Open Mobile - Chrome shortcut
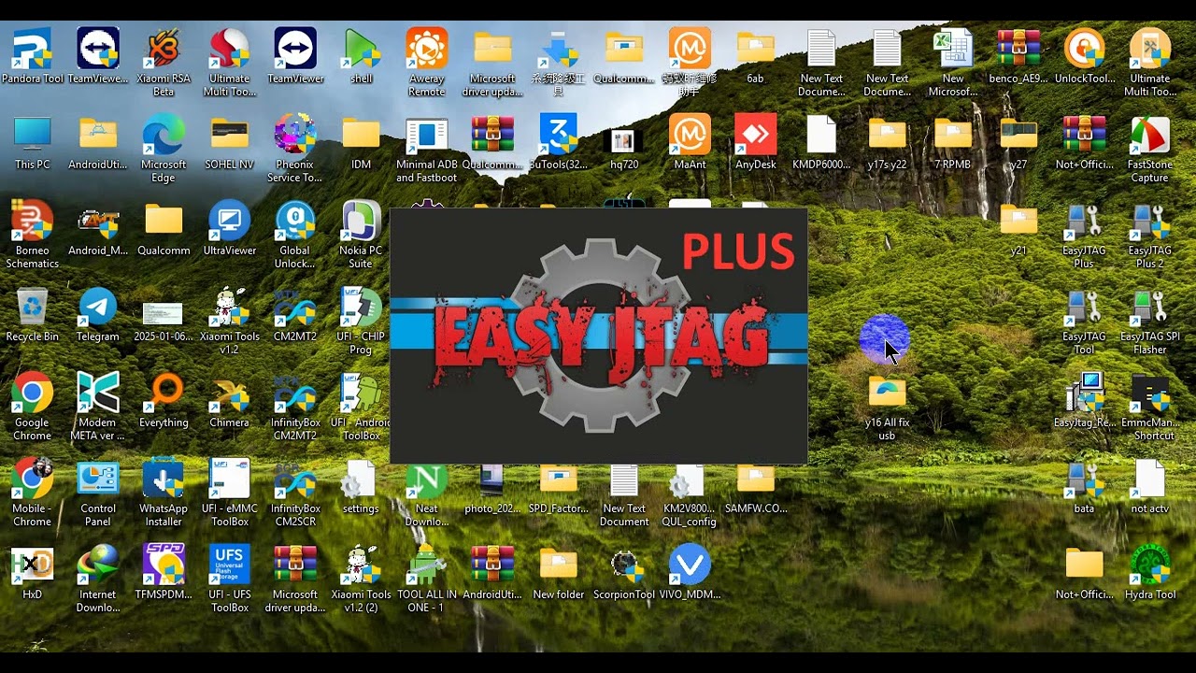The height and width of the screenshot is (673, 1196). pyautogui.click(x=32, y=493)
